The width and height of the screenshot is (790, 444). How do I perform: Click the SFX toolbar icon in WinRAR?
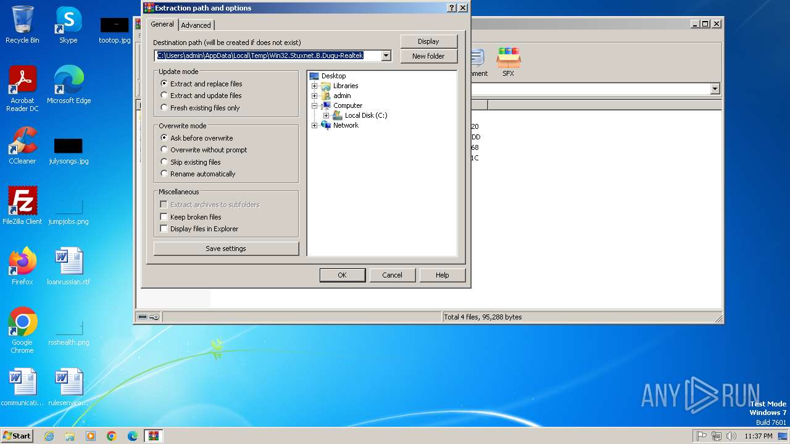508,62
